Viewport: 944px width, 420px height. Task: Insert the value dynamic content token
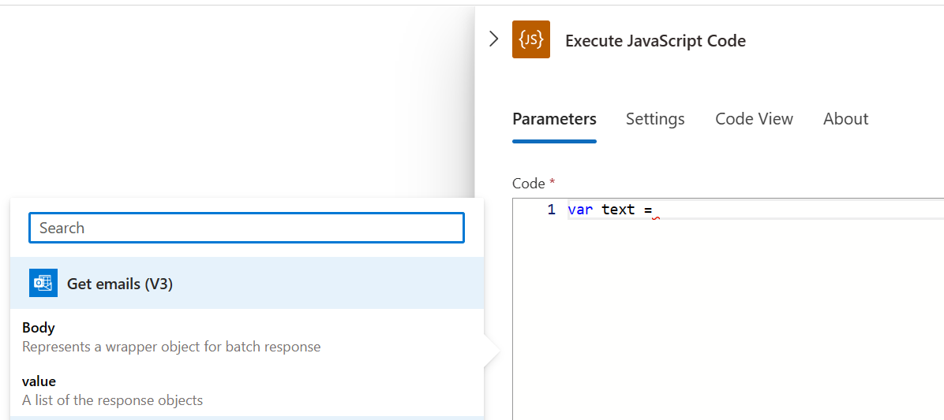pyautogui.click(x=39, y=381)
